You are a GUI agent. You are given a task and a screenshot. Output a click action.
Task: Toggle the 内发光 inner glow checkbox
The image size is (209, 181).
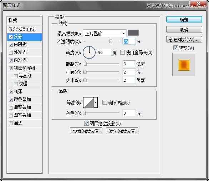(11, 60)
